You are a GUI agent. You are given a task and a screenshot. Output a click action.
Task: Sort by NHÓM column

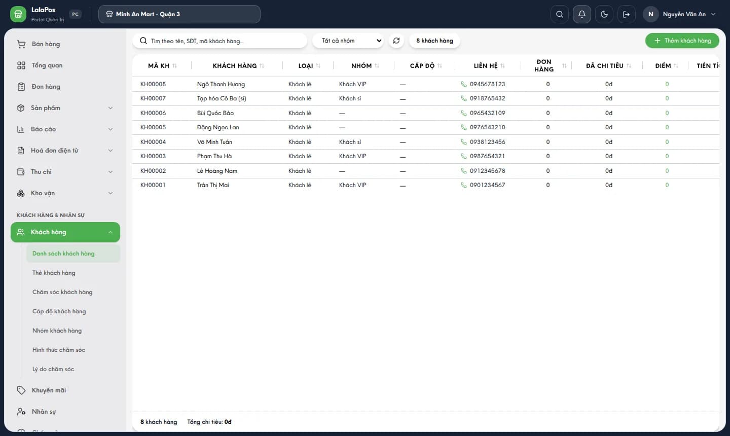377,66
